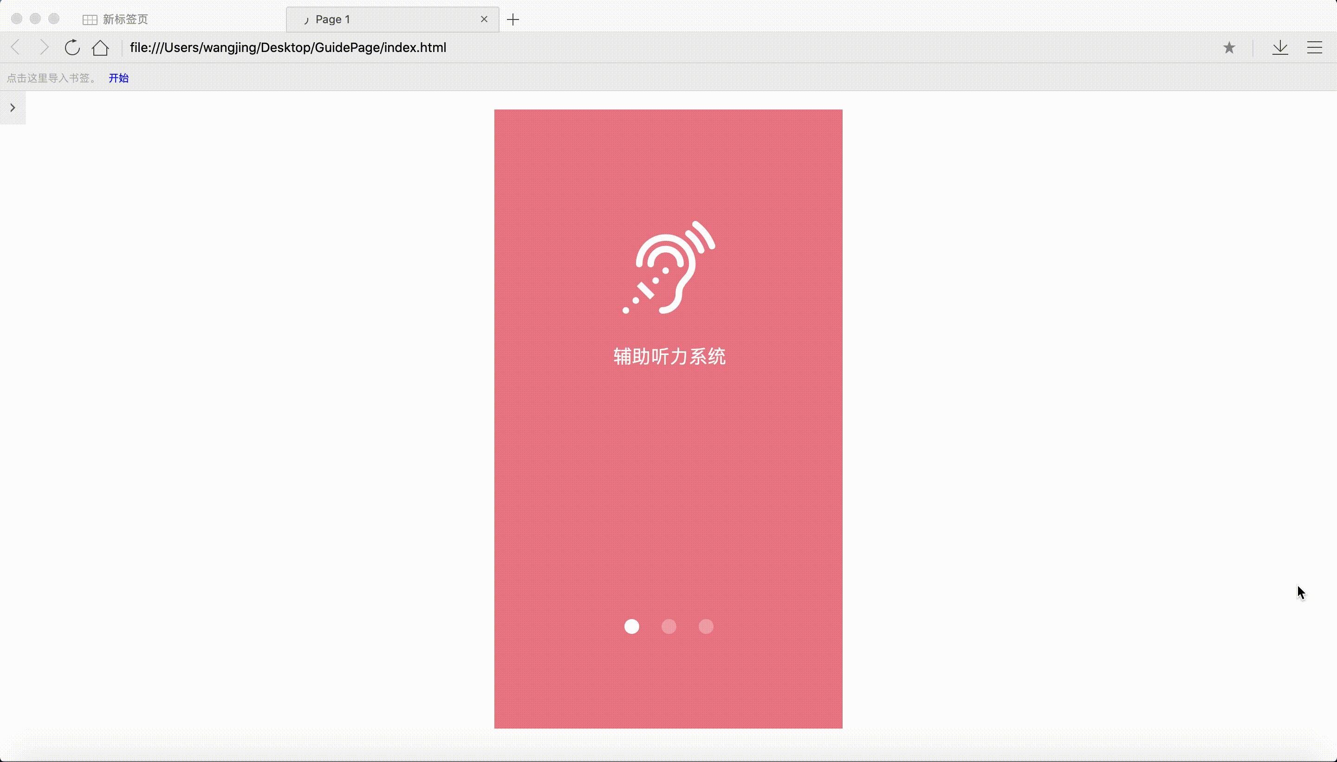Switch to the 新标签页 tab
Viewport: 1337px width, 762px height.
pyautogui.click(x=124, y=19)
